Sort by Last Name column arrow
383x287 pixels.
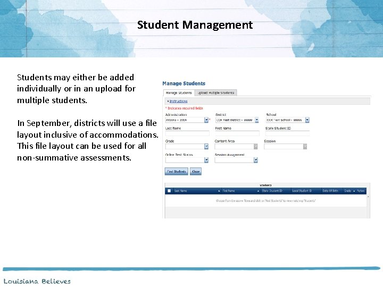point(219,191)
